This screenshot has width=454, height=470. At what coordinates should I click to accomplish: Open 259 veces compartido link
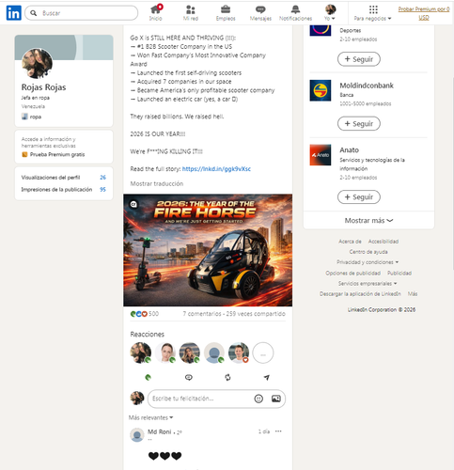click(x=256, y=314)
